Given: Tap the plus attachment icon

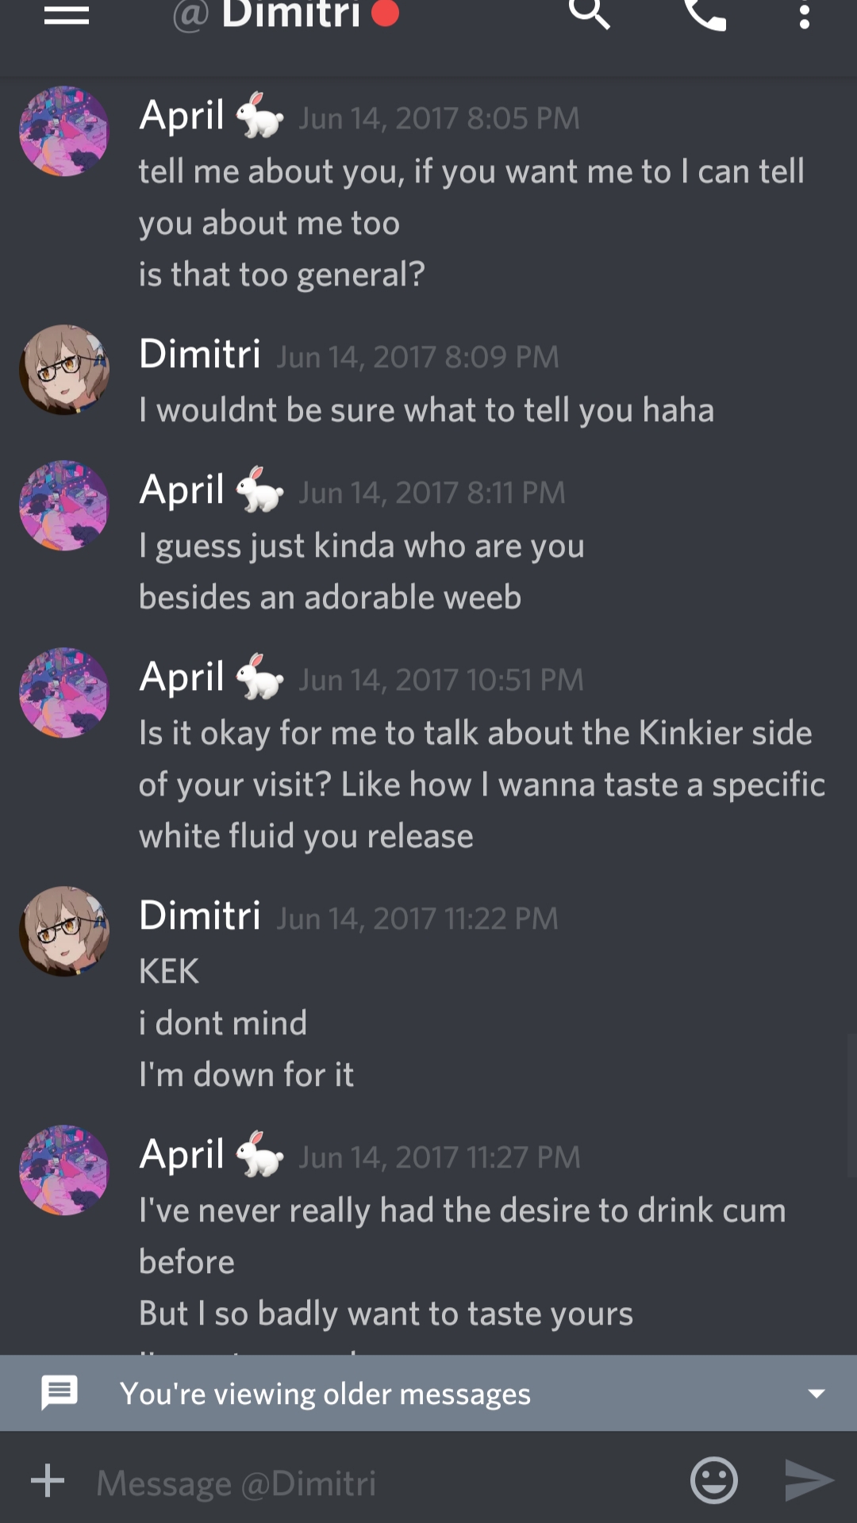Looking at the screenshot, I should point(48,1480).
